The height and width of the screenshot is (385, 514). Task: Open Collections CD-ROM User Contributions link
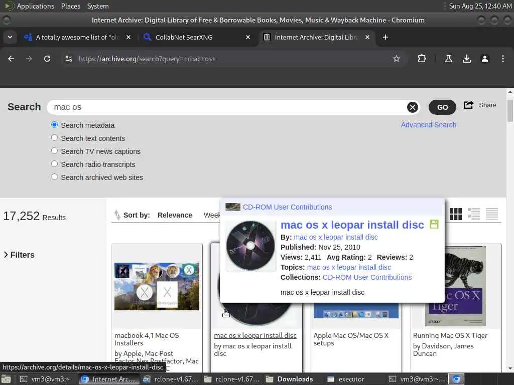pyautogui.click(x=367, y=277)
